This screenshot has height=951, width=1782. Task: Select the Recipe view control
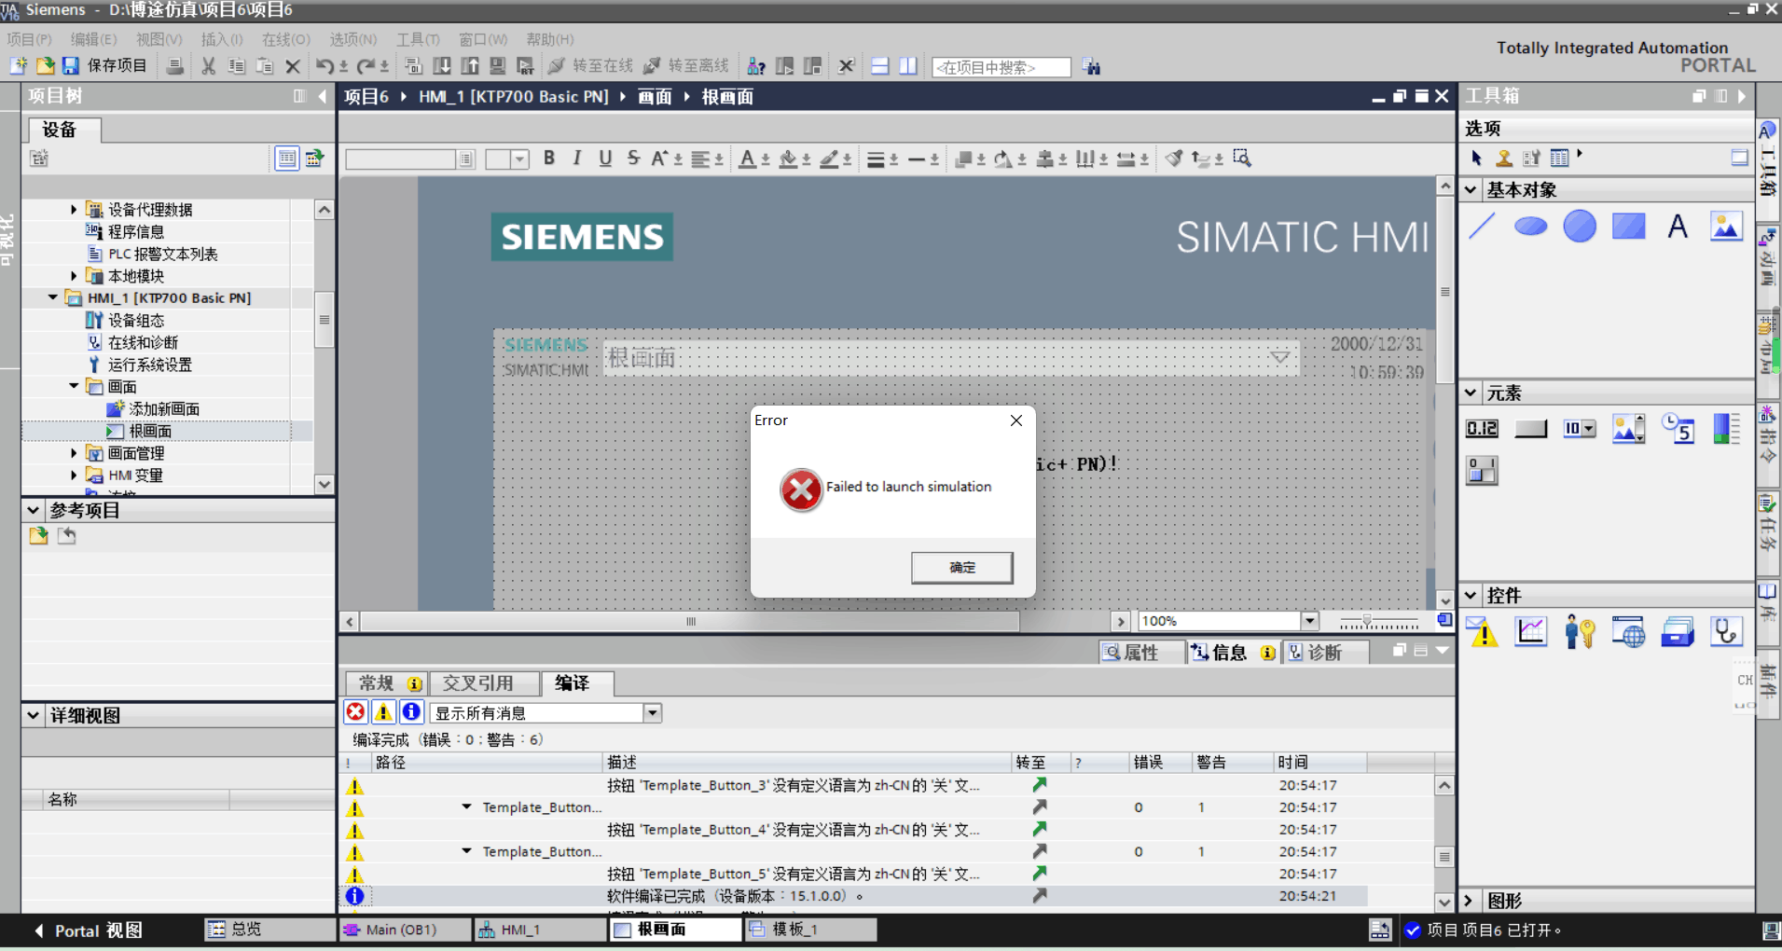(x=1678, y=632)
